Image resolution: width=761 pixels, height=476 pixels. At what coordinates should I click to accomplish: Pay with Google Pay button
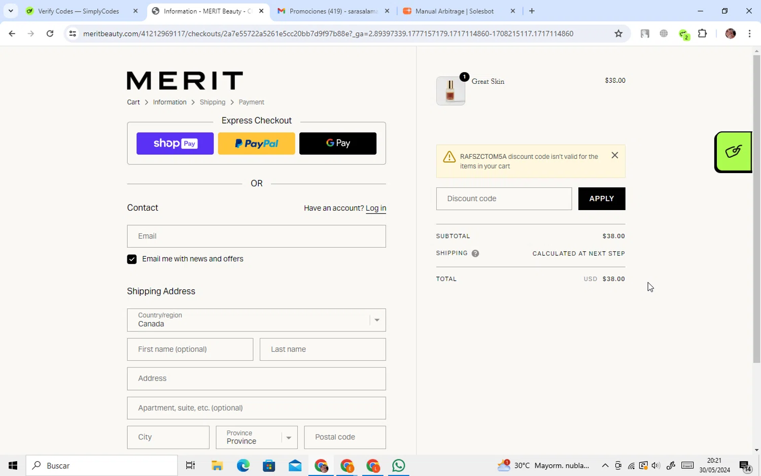click(x=338, y=143)
